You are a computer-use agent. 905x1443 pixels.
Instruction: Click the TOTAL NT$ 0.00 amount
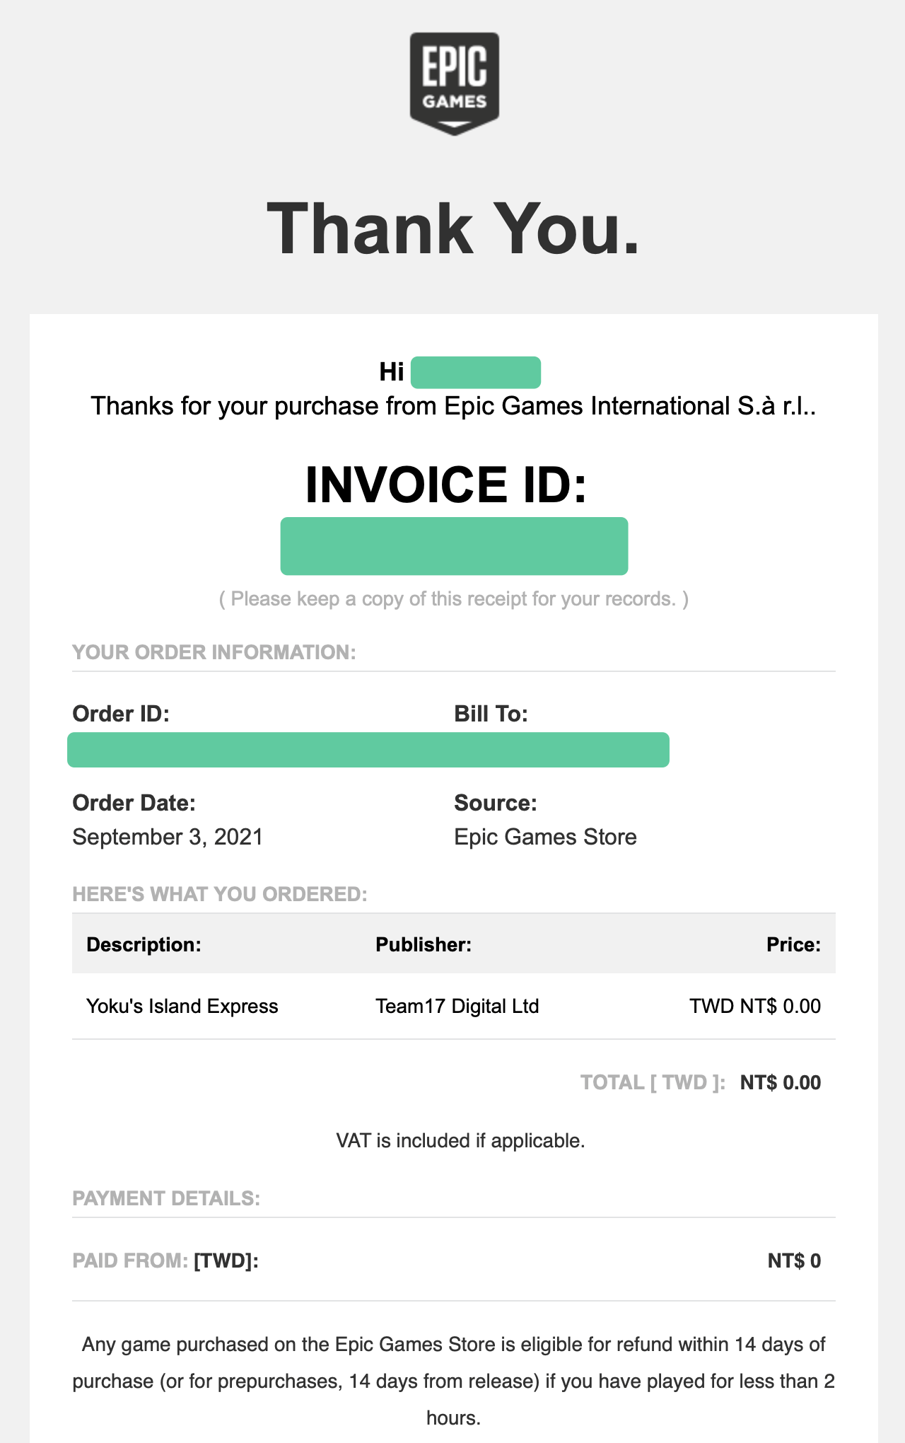[x=781, y=1082]
